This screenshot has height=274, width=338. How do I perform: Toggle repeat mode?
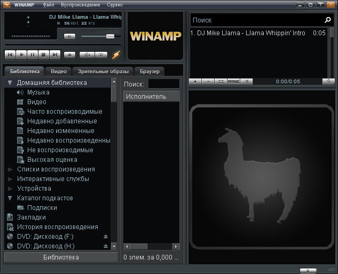101,55
